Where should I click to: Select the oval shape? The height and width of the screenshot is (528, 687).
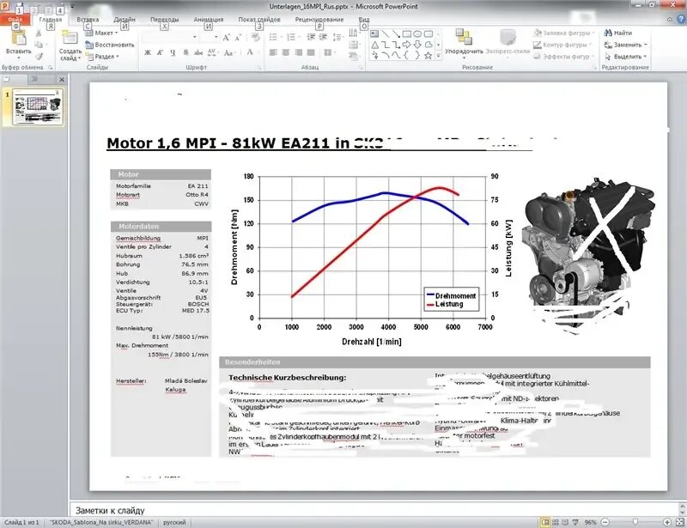(x=417, y=33)
